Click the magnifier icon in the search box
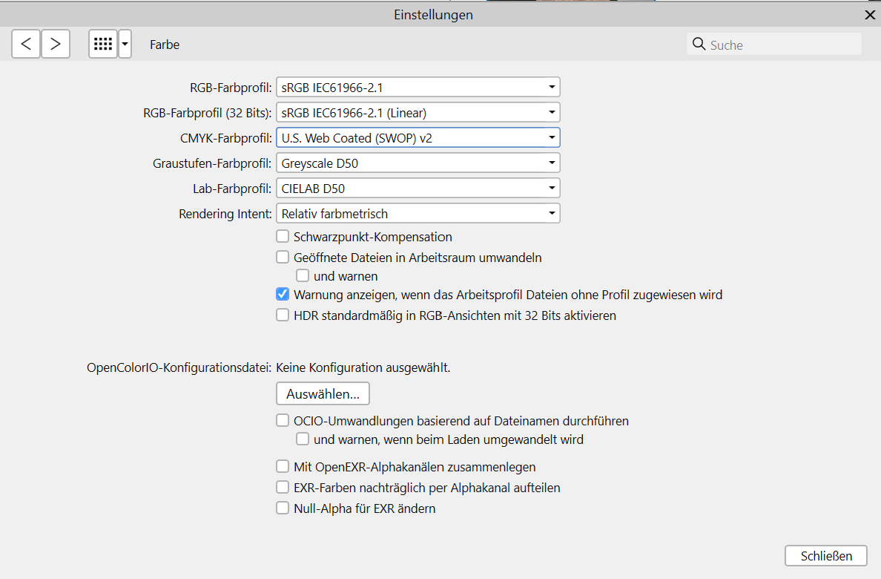 699,44
